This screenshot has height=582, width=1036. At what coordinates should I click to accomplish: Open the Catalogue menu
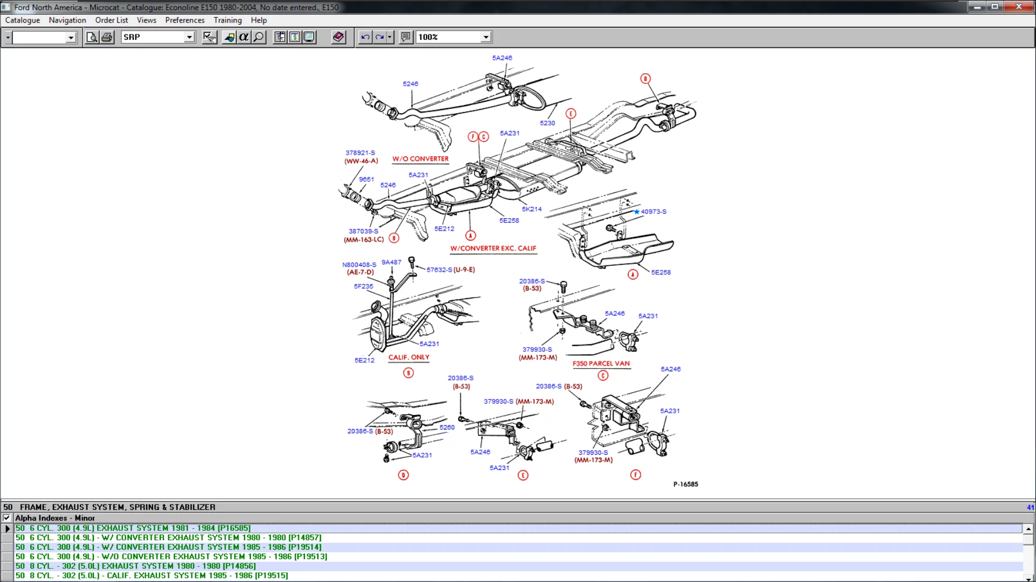click(x=23, y=20)
